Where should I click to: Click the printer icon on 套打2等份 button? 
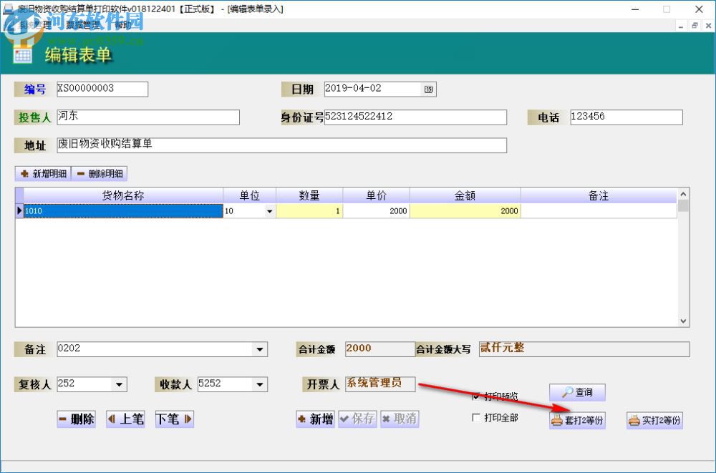point(556,421)
